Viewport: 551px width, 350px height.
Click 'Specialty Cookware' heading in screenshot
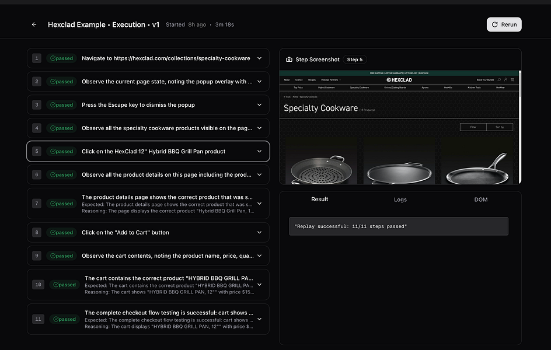(320, 108)
